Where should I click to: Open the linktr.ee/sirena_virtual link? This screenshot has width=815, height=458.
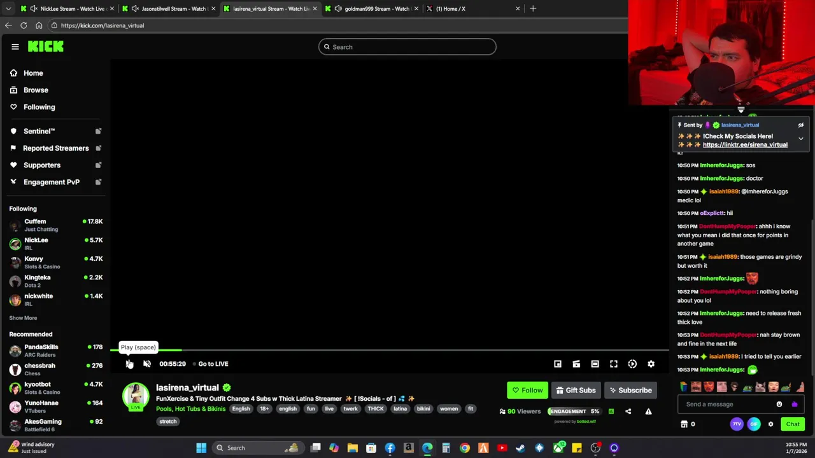point(745,145)
